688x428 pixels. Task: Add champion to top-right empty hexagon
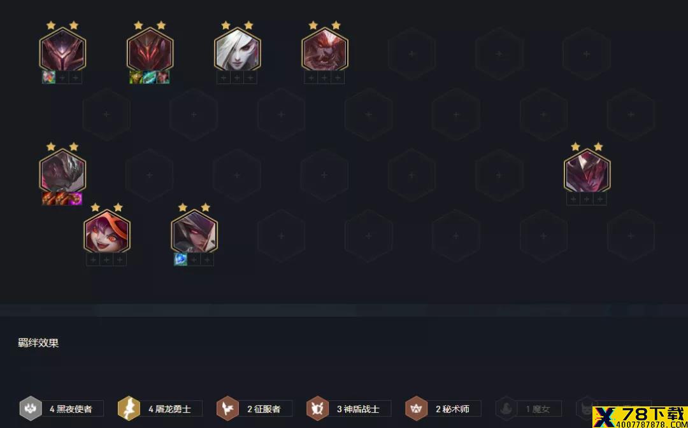pyautogui.click(x=587, y=54)
